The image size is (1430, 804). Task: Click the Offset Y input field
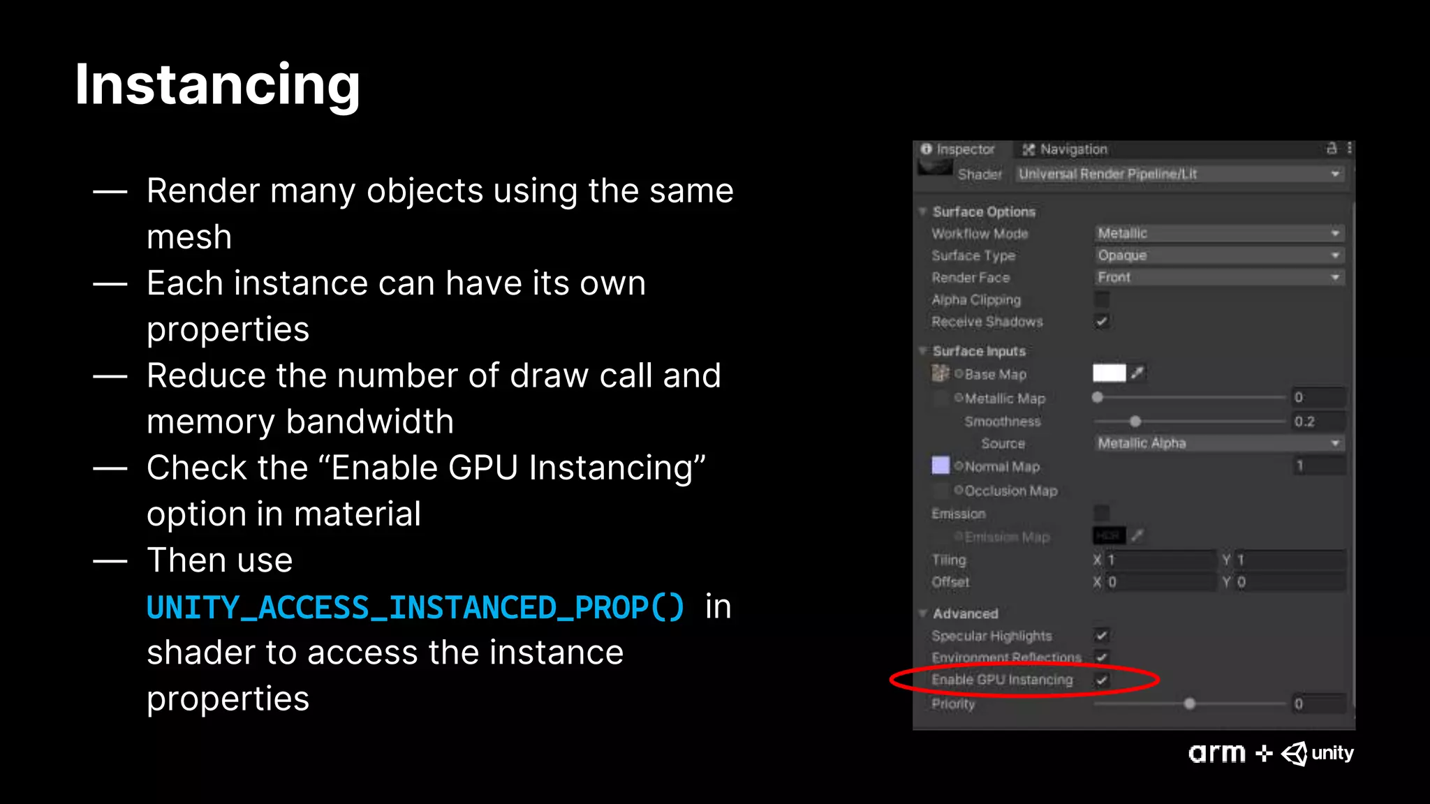coord(1291,582)
